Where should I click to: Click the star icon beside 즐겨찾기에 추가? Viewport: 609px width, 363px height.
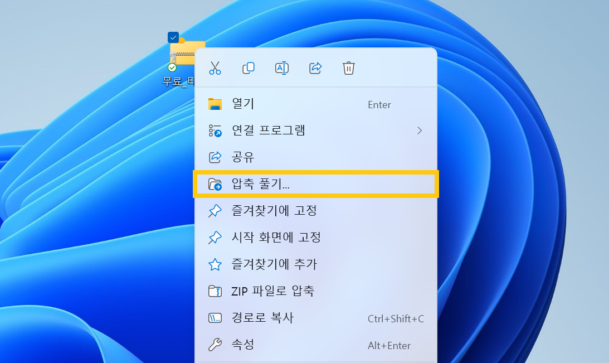215,264
